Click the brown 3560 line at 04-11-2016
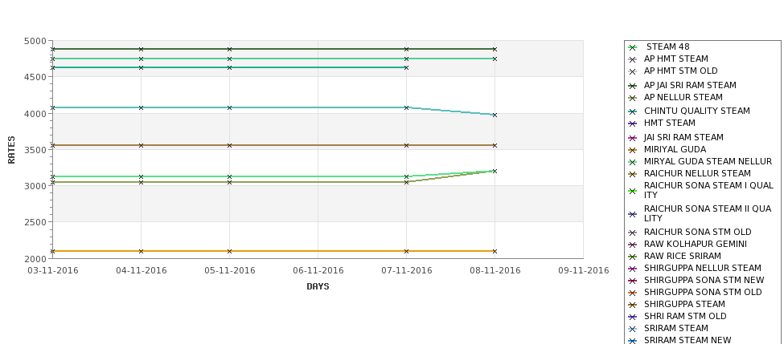784x344 pixels. coord(141,146)
